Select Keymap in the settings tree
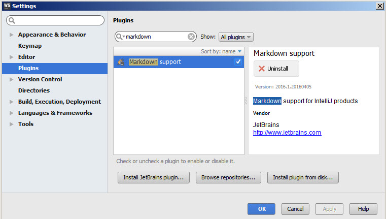Viewport: 386px width, 219px height. point(30,46)
